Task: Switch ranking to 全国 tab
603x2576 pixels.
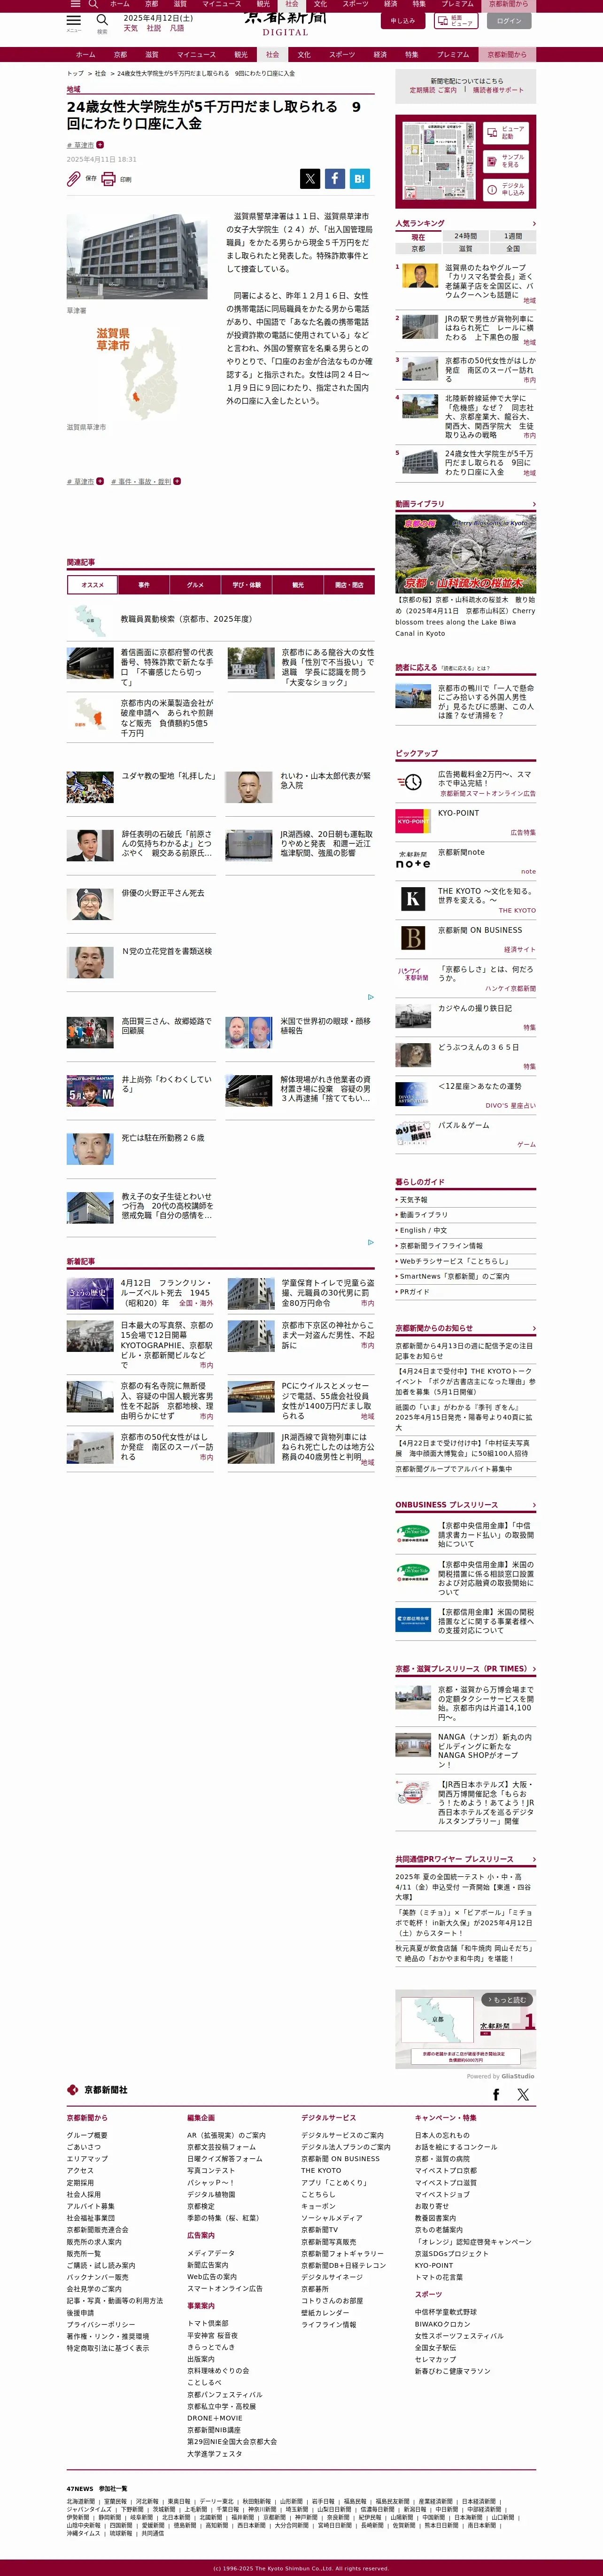Action: click(512, 248)
